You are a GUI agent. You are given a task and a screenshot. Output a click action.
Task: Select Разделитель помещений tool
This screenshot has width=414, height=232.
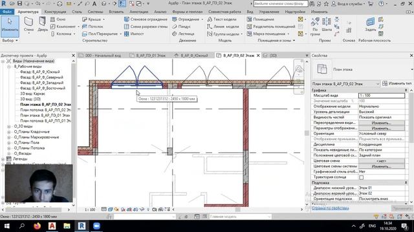pos(271,26)
